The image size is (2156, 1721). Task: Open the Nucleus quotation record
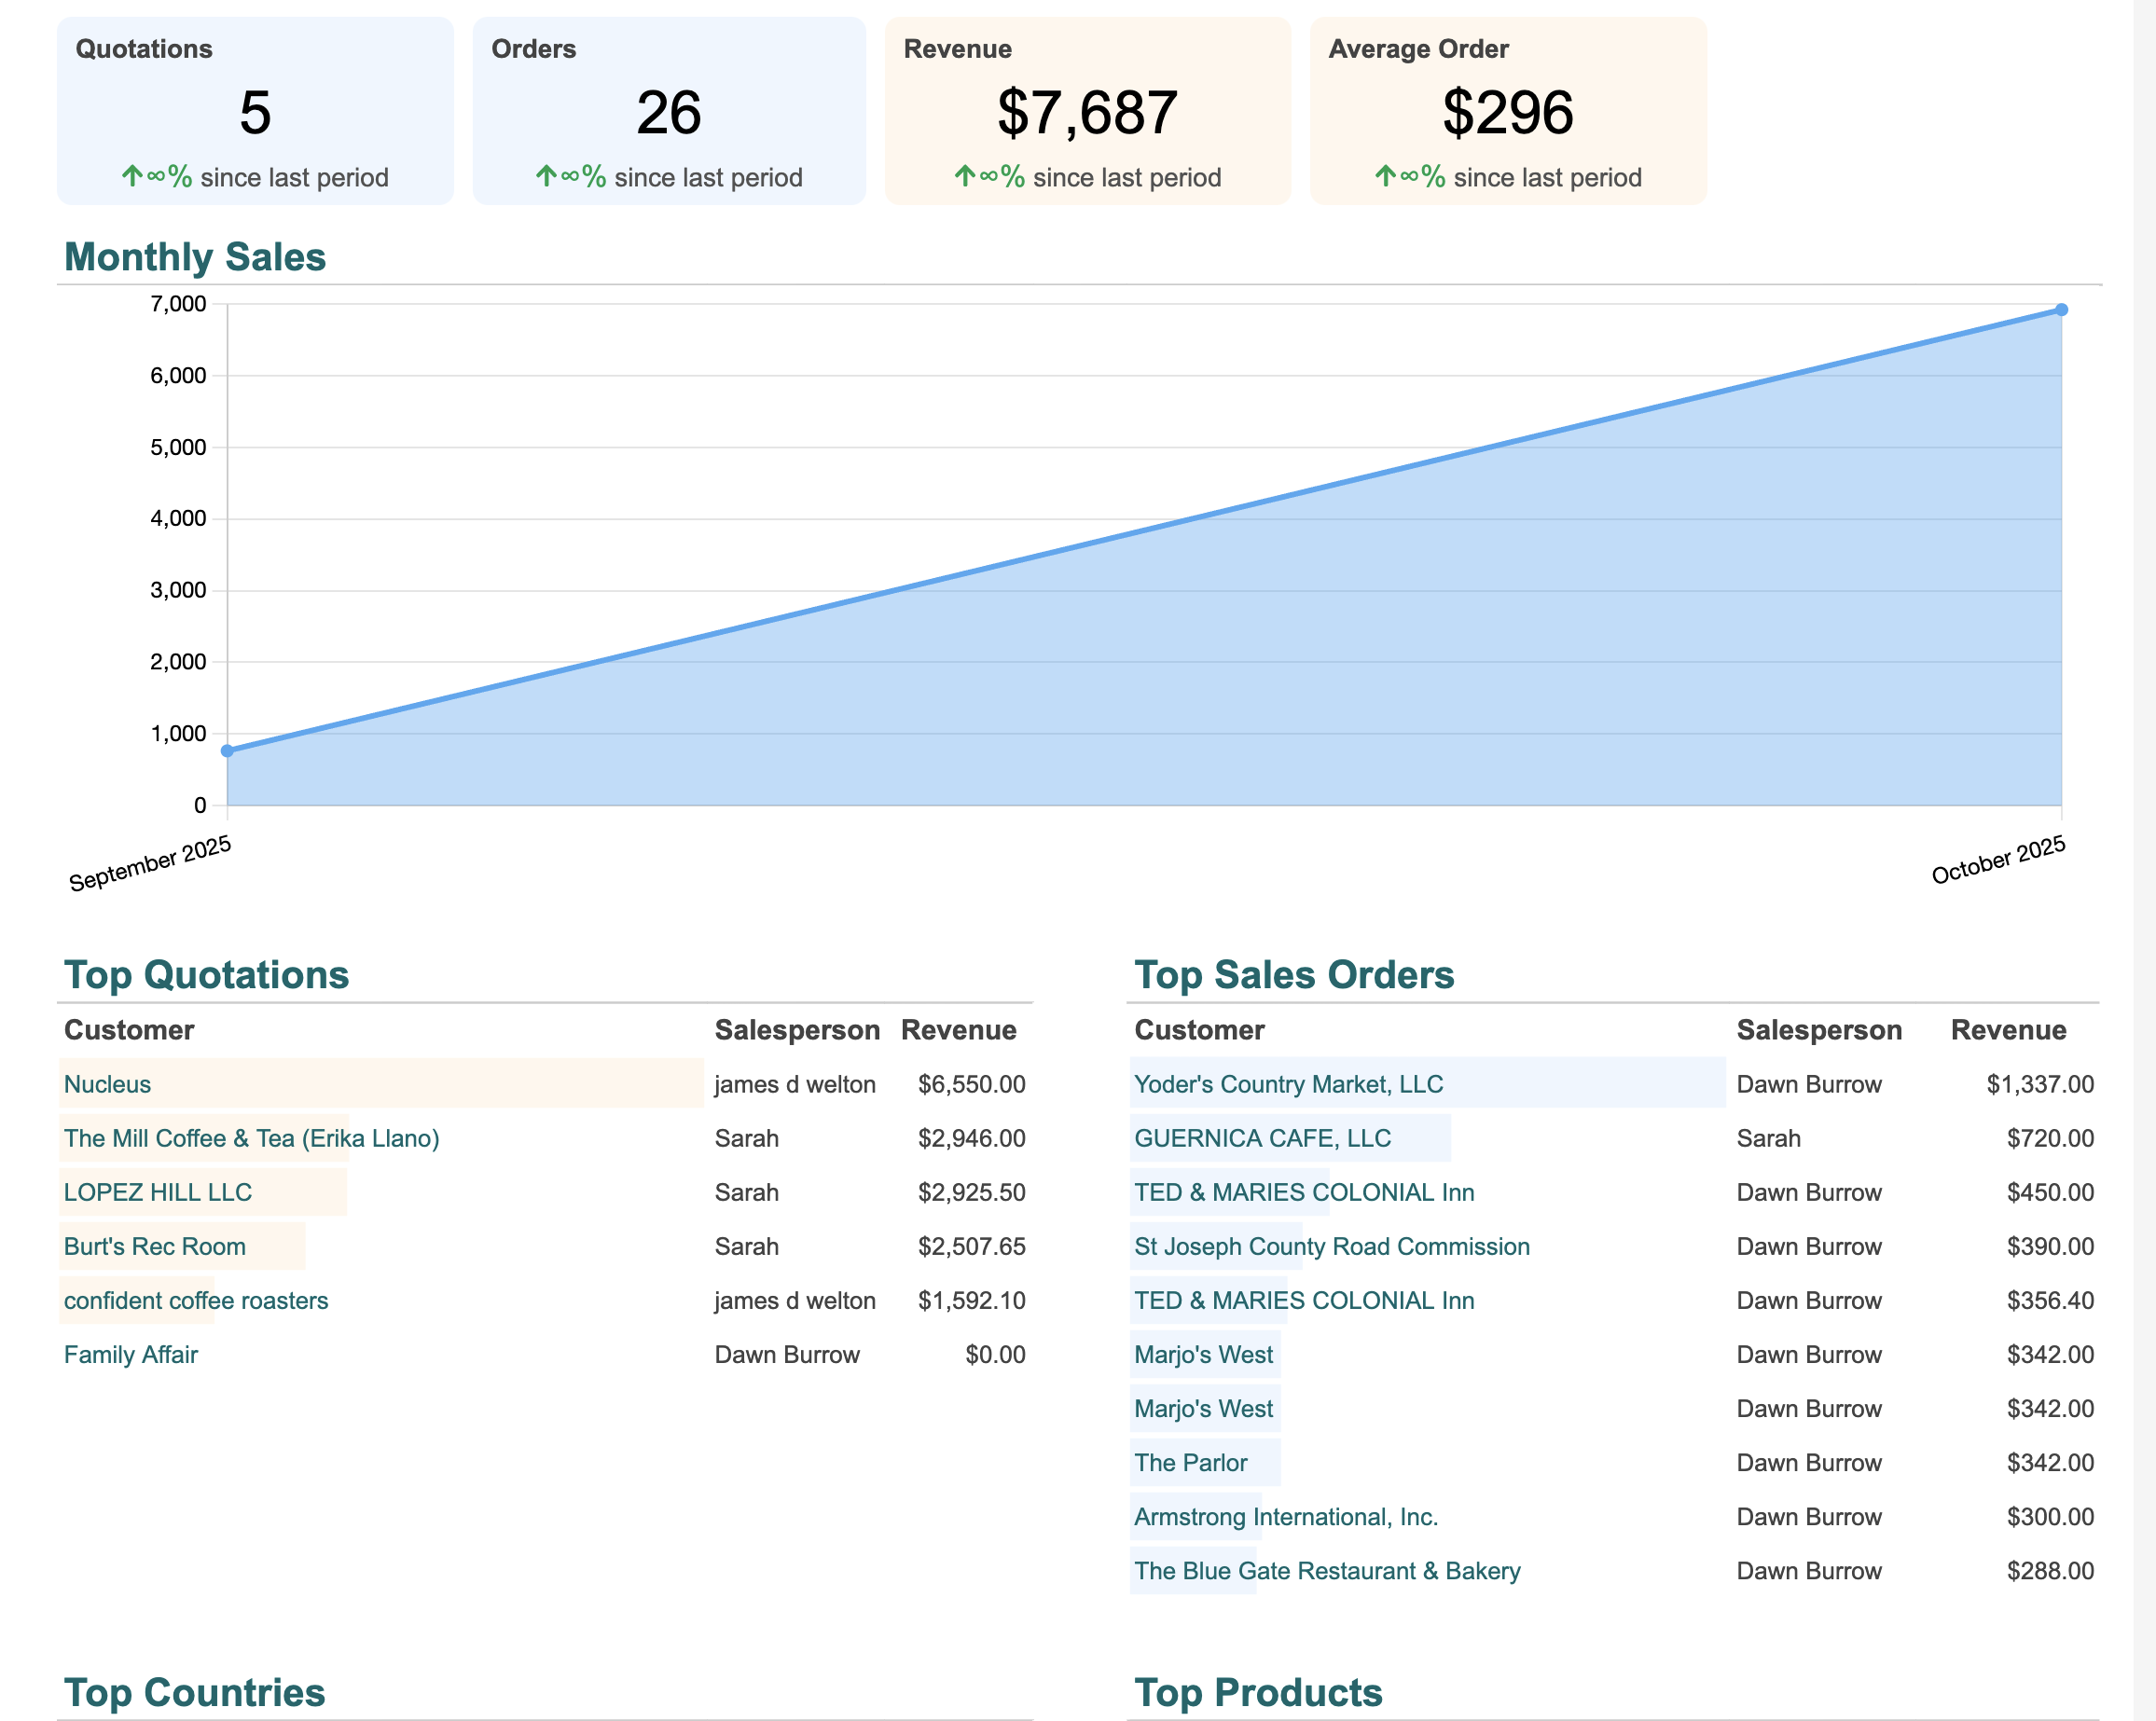107,1084
